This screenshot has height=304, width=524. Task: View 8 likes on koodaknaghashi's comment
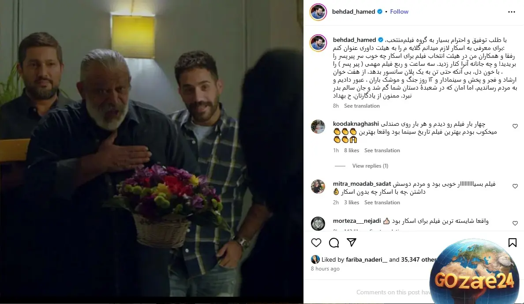[352, 150]
